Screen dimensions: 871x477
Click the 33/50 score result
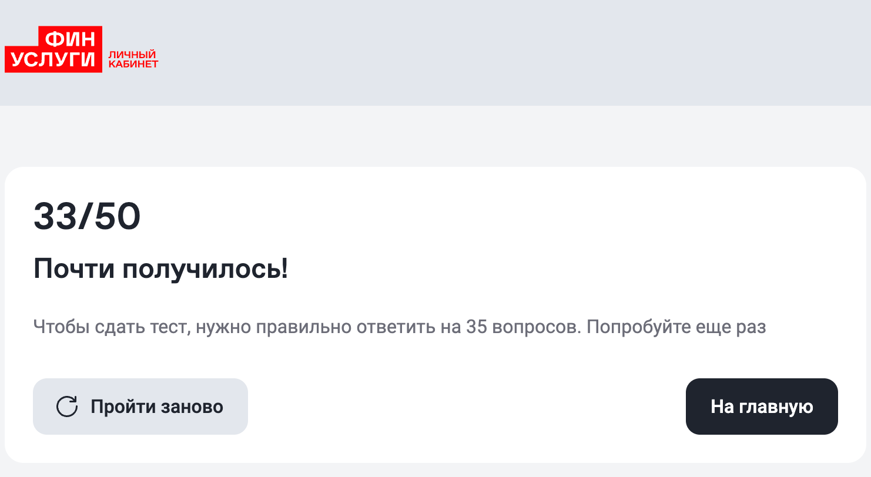coord(87,216)
